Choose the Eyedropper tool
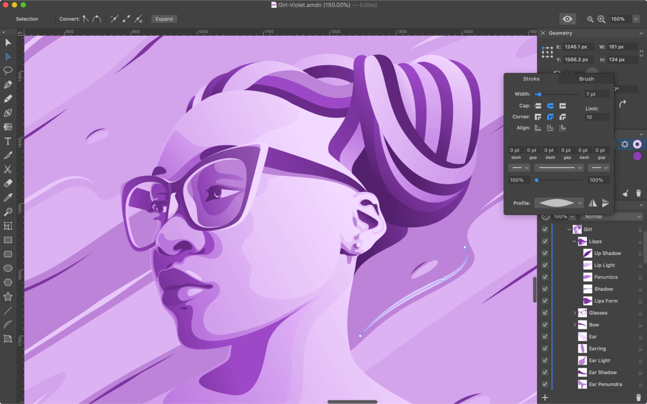The width and height of the screenshot is (647, 404). point(8,197)
